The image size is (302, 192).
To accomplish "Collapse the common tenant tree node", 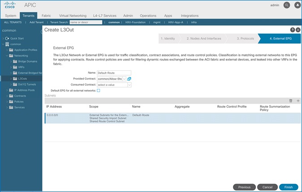I will click(3, 44).
